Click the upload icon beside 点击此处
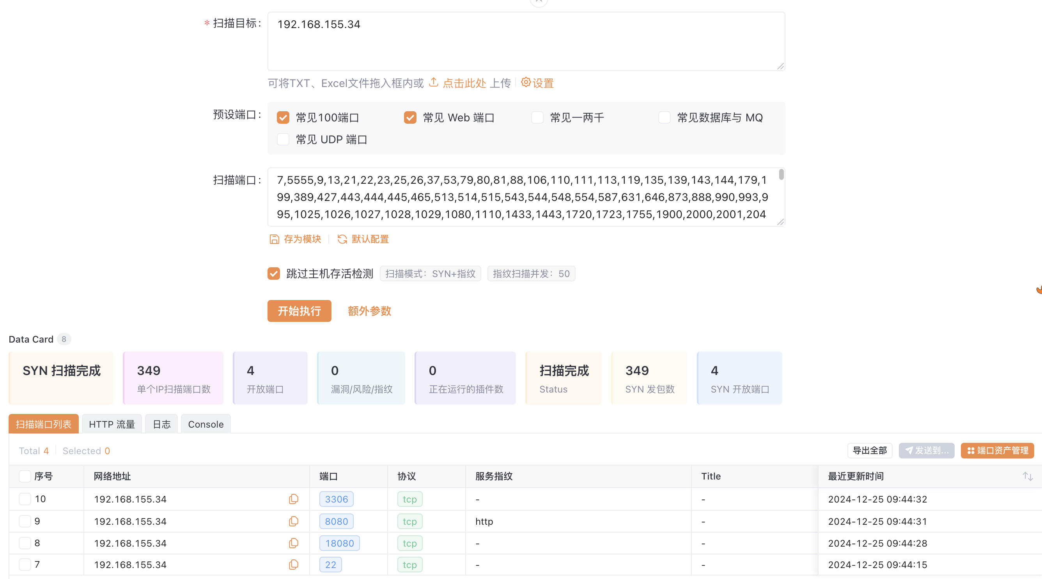The image size is (1042, 579). coord(434,83)
